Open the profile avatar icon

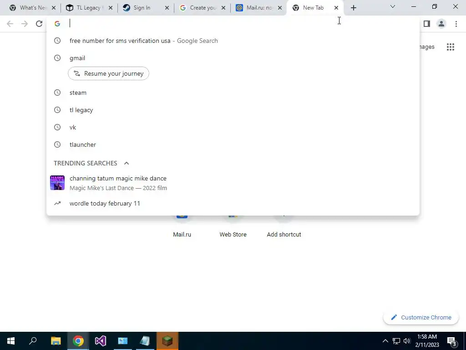[441, 24]
